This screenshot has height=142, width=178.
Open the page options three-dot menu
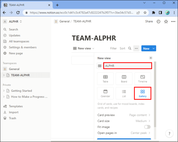[173, 22]
